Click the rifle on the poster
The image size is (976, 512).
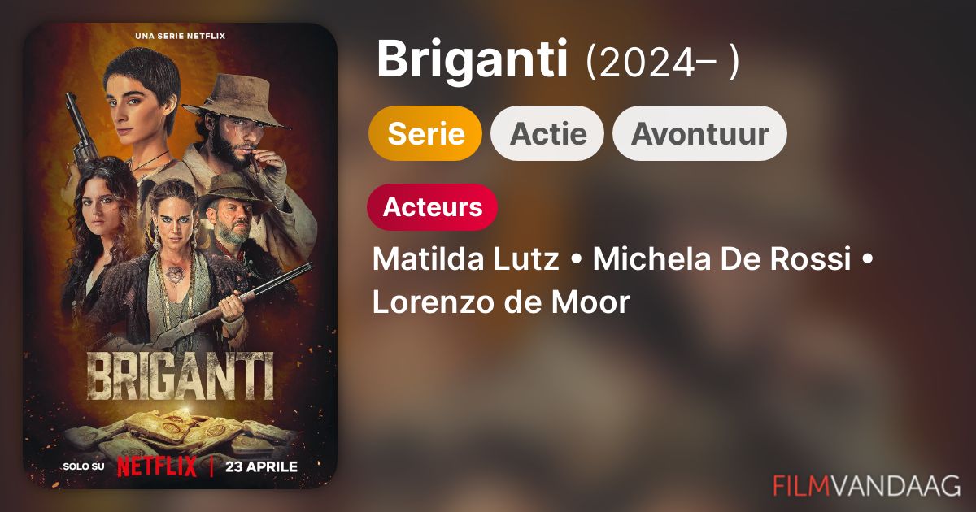(236, 299)
